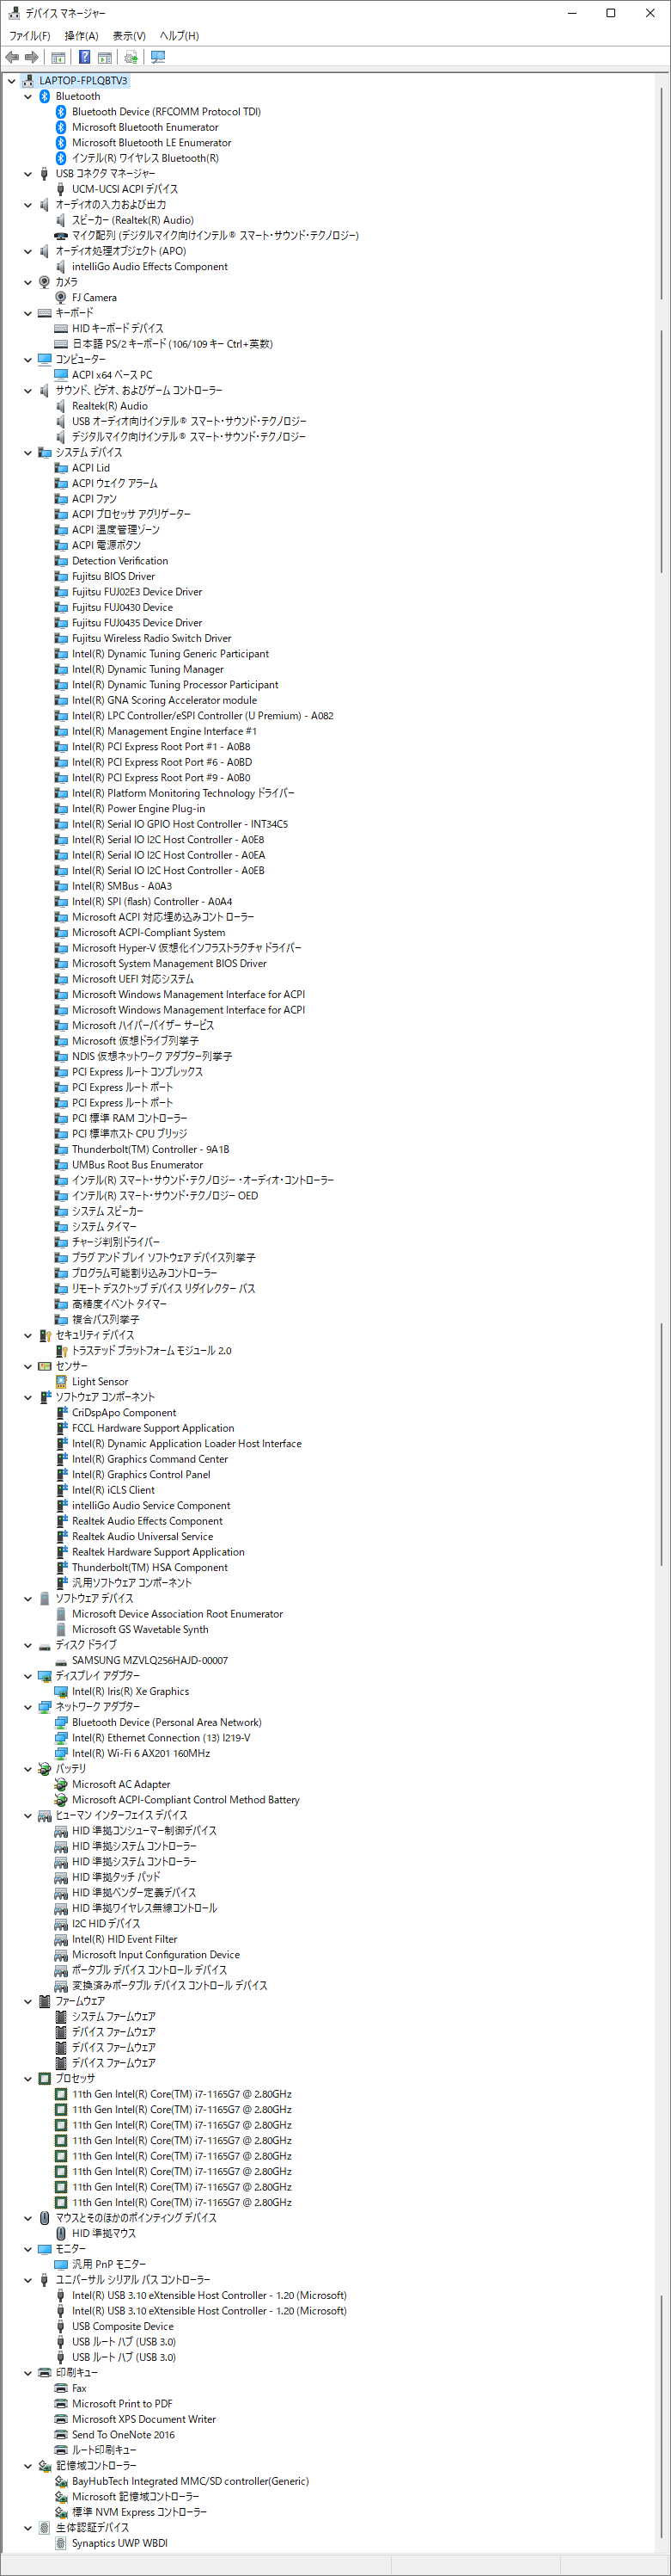Select Microsoft XPS Document Writer entry

point(143,2419)
